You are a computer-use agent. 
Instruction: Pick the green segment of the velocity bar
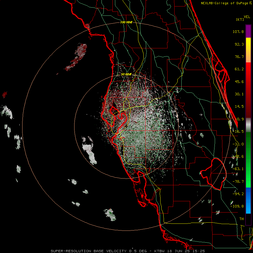[248, 160]
